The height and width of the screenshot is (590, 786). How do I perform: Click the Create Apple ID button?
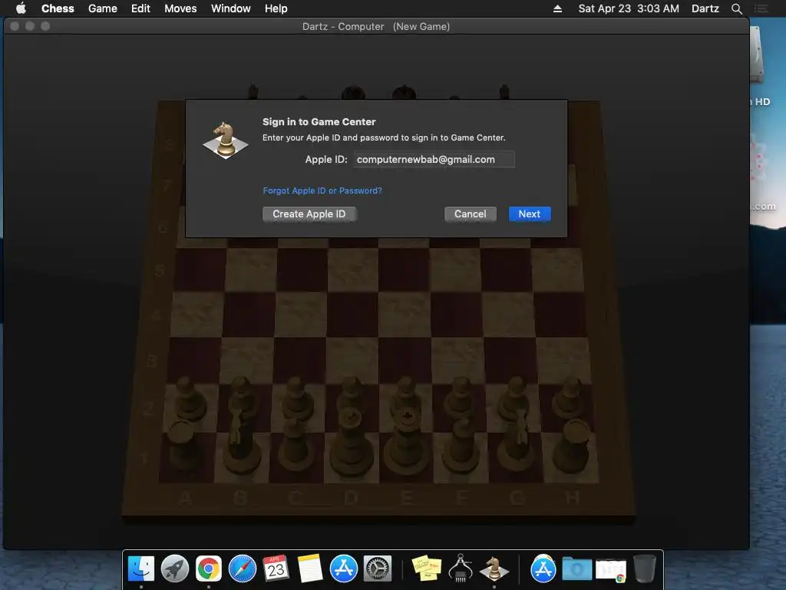(309, 214)
